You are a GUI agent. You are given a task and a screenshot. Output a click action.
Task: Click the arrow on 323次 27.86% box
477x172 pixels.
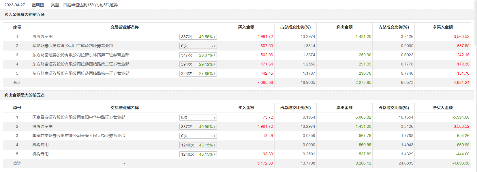[x=215, y=74]
